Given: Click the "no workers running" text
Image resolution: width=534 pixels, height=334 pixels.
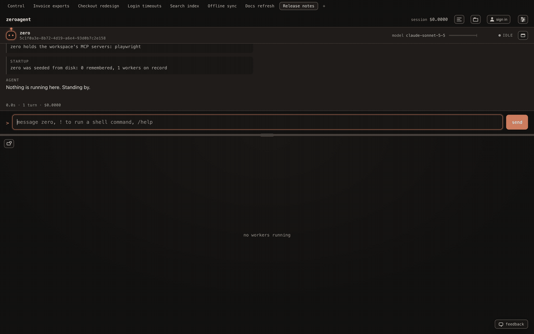Looking at the screenshot, I should click(267, 235).
